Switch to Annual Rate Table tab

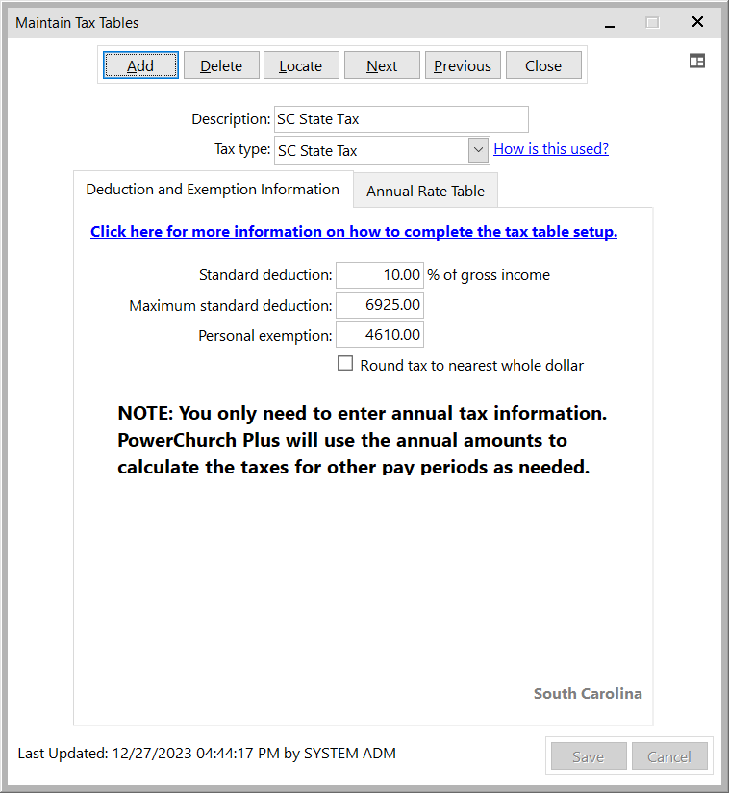pyautogui.click(x=425, y=191)
